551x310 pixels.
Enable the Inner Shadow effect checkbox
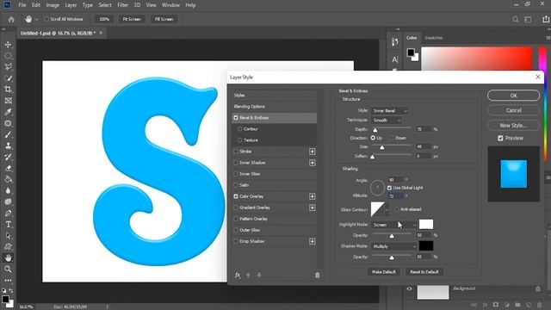236,163
